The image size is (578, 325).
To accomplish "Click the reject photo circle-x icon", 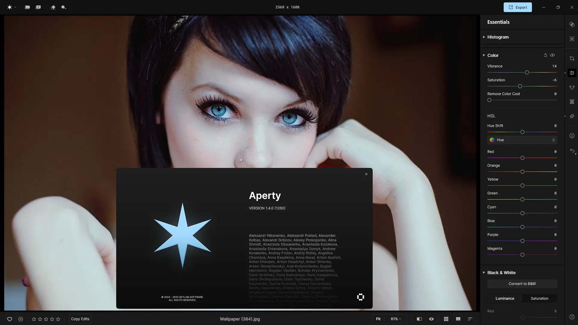I will coord(20,319).
